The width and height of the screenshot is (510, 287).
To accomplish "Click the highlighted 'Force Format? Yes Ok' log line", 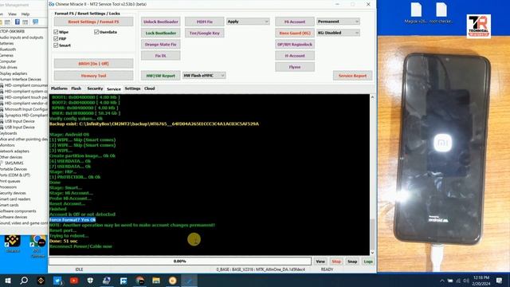I will coord(73,220).
